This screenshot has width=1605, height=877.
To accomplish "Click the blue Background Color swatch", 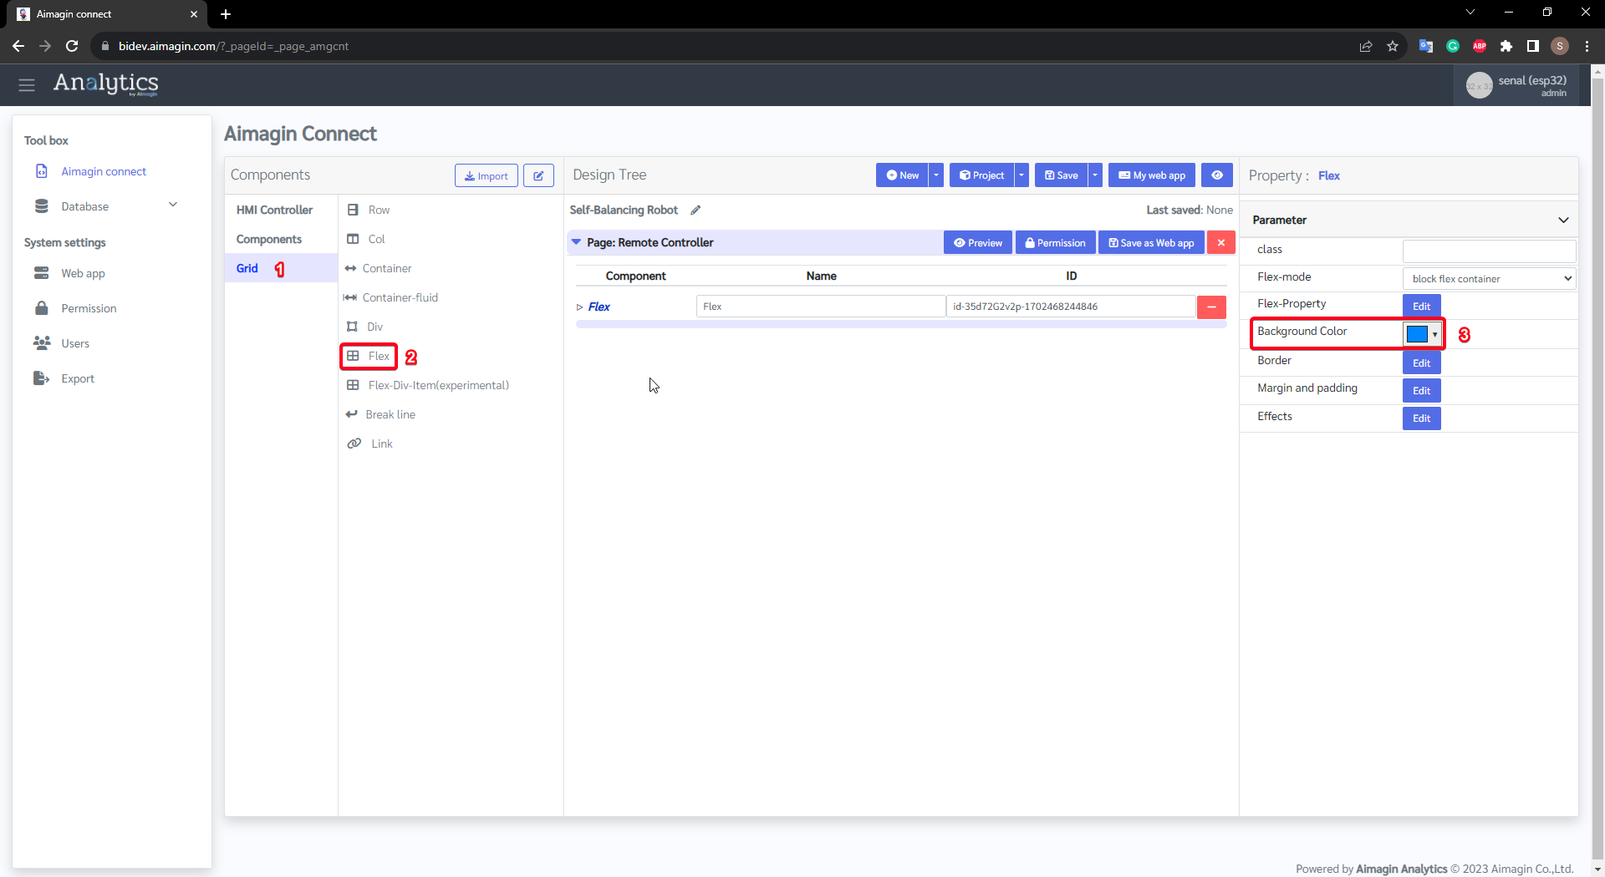I will [1417, 334].
